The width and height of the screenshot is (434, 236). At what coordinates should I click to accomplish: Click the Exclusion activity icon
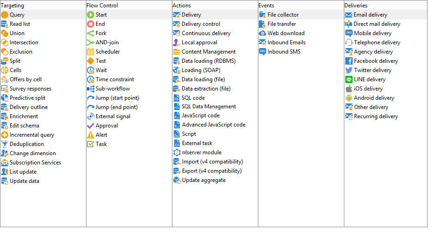[5, 52]
